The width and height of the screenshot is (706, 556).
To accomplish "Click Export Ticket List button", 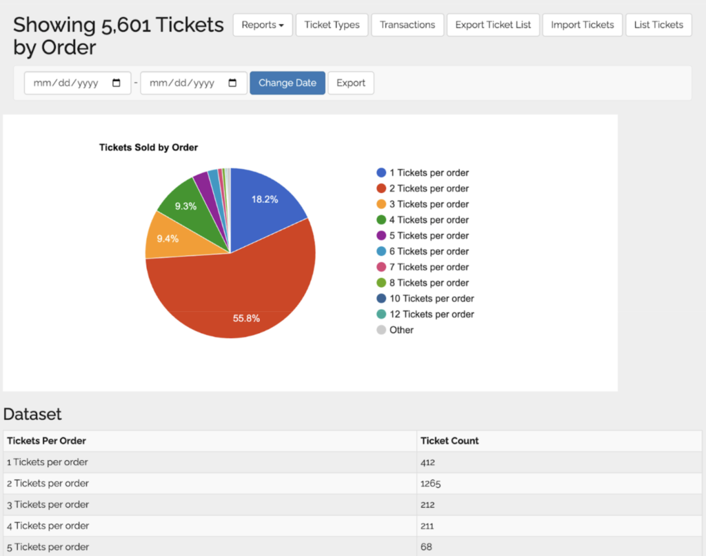I will pos(493,25).
